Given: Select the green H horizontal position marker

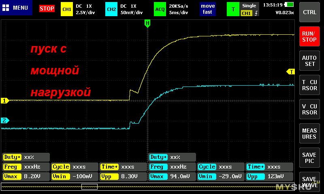Looking at the screenshot, I should click(x=147, y=23).
